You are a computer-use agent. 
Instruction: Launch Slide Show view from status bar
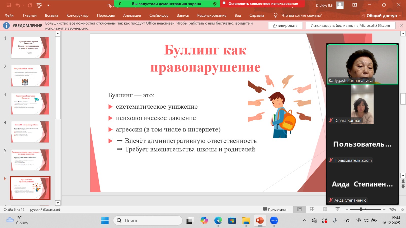[x=337, y=209]
